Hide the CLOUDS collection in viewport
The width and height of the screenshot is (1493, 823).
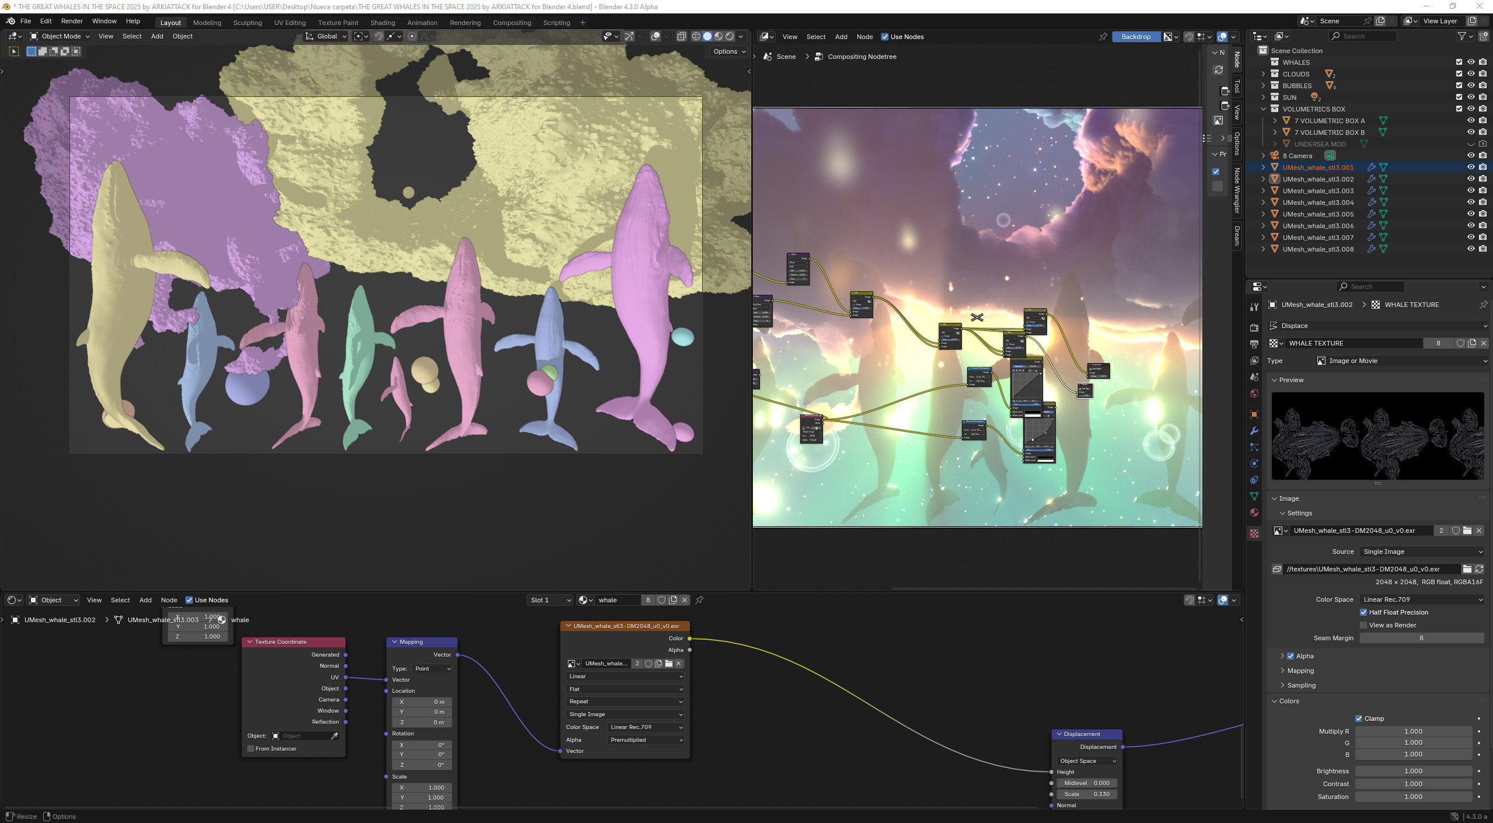[1471, 74]
